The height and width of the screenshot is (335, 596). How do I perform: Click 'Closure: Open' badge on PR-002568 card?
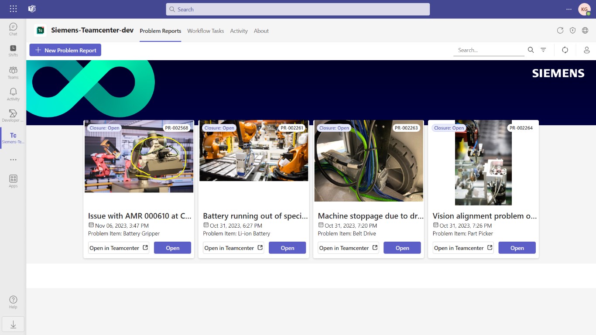point(104,128)
